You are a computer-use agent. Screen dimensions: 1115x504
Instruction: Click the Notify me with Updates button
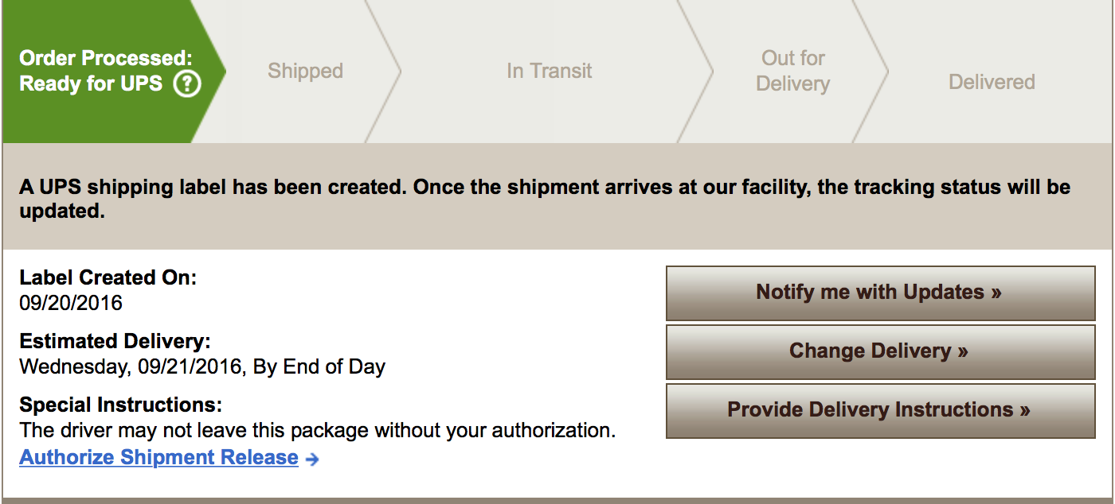(880, 293)
